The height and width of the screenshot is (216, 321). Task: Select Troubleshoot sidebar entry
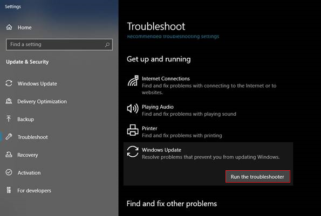32,137
